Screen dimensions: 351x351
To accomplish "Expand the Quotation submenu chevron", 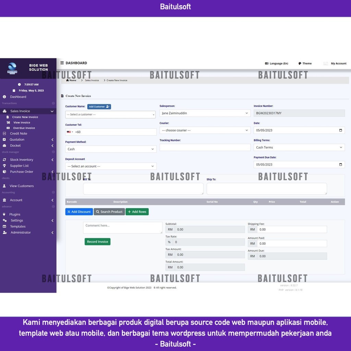I will [52, 140].
